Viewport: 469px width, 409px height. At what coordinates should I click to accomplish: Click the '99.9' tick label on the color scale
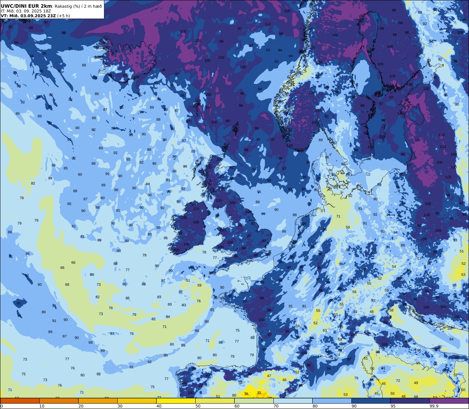pos(434,406)
